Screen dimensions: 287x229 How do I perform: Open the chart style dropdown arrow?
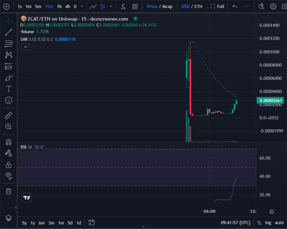pyautogui.click(x=111, y=6)
